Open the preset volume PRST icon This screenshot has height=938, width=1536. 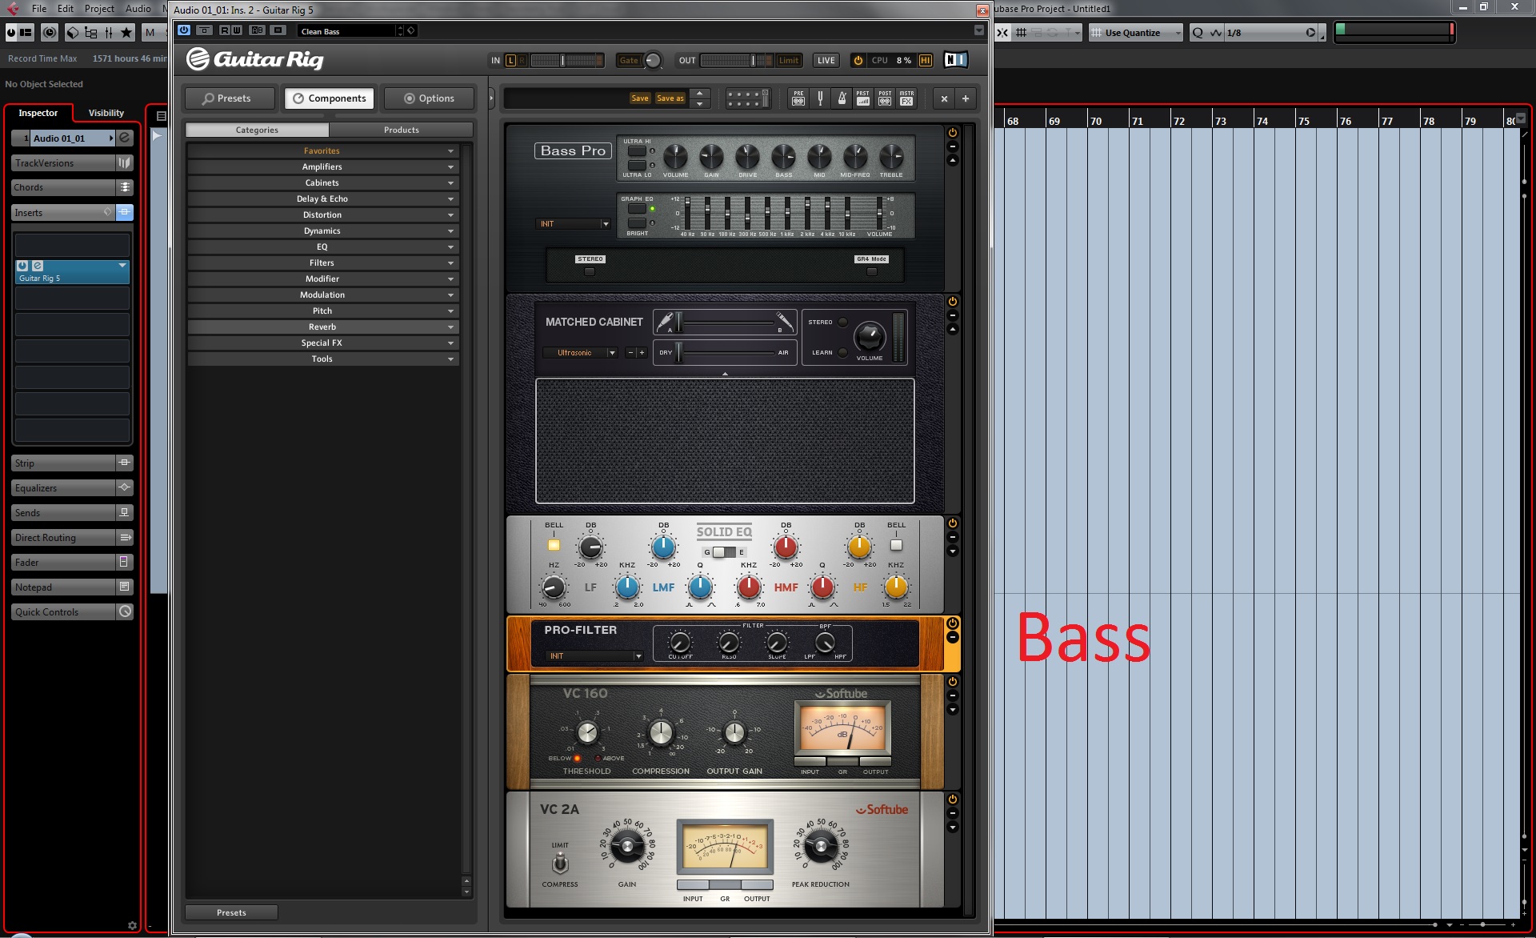[x=863, y=98]
